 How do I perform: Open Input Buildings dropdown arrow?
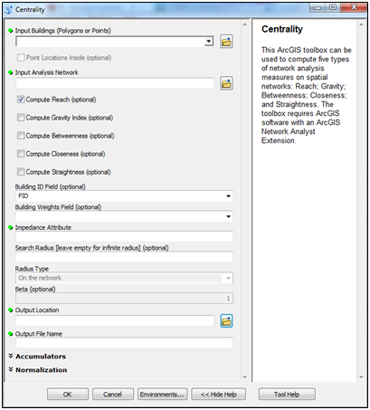(209, 42)
